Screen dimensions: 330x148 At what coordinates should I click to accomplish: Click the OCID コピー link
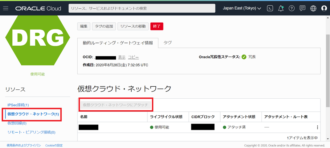pos(134,57)
